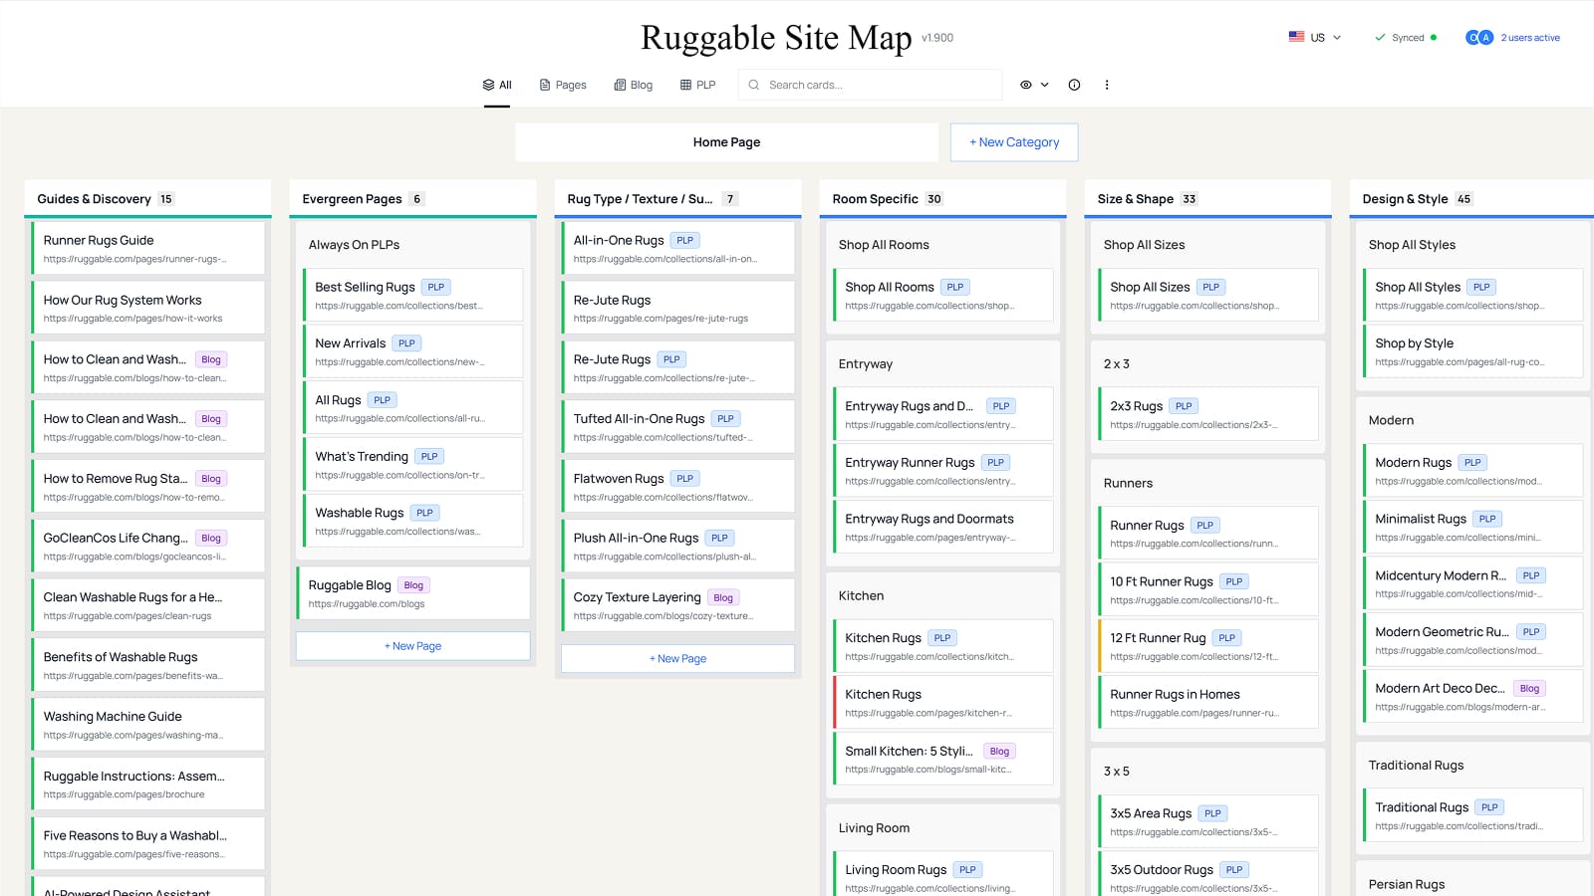Open the Runner Rugs Guide card
Image resolution: width=1594 pixels, height=896 pixels.
(148, 248)
